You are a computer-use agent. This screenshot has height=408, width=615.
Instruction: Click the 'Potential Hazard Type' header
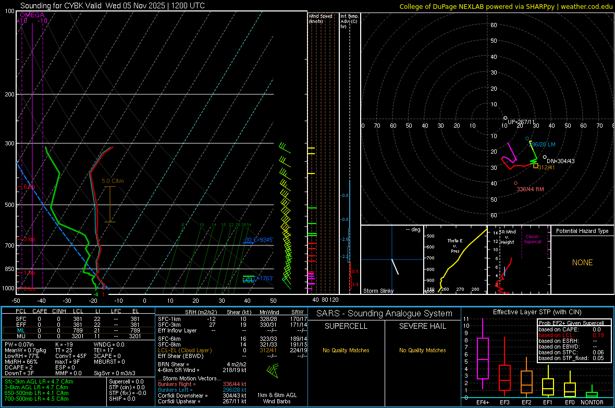coord(582,231)
